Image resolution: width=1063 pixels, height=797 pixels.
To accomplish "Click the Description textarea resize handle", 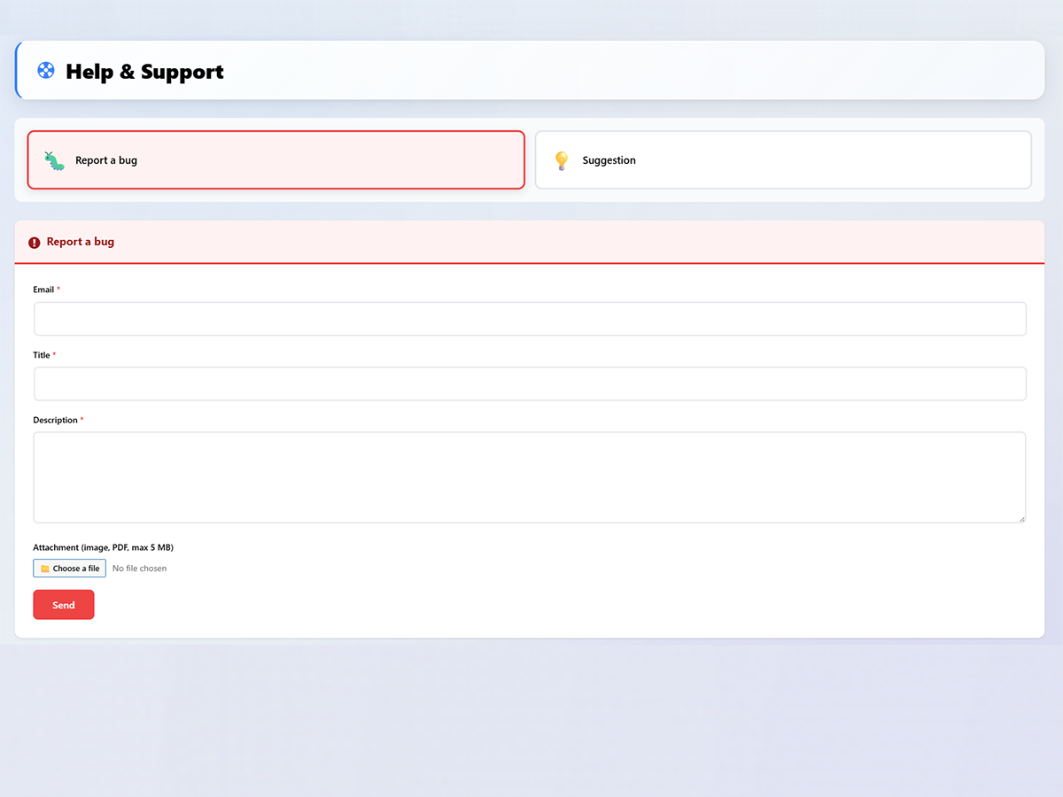I will tap(1022, 519).
